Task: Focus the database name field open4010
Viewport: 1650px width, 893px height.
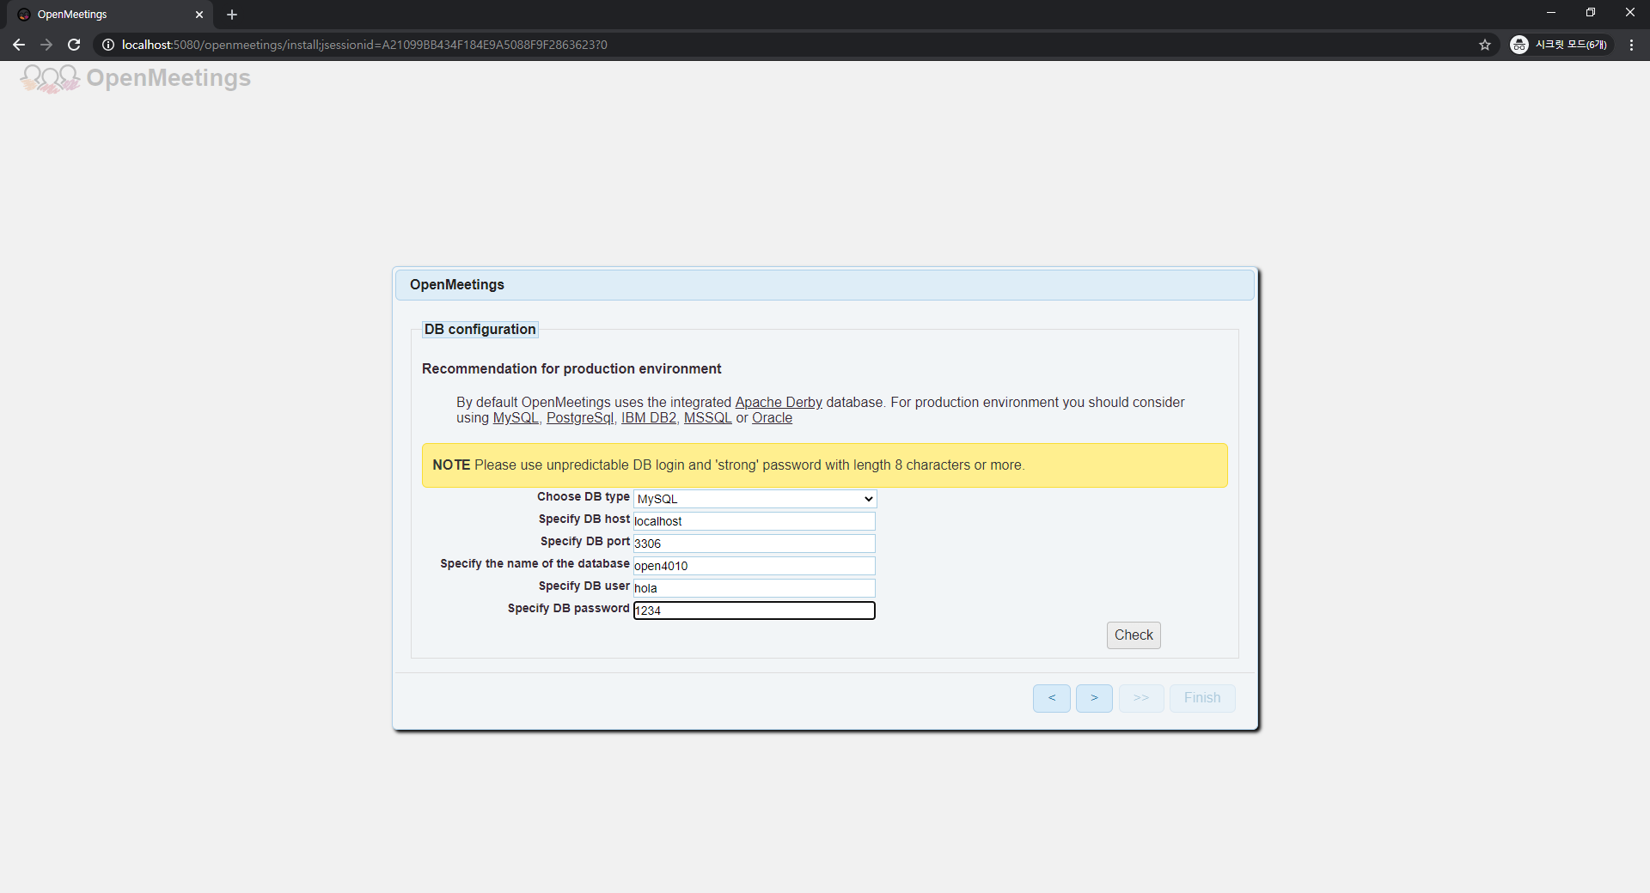Action: [x=755, y=566]
